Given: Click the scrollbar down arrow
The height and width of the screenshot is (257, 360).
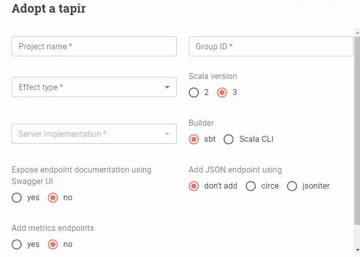Looking at the screenshot, I should [357, 249].
